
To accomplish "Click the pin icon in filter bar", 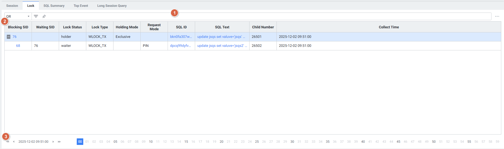I will tap(44, 16).
